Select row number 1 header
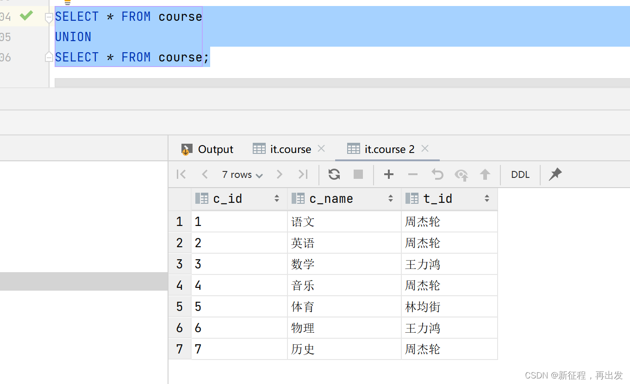 [180, 222]
